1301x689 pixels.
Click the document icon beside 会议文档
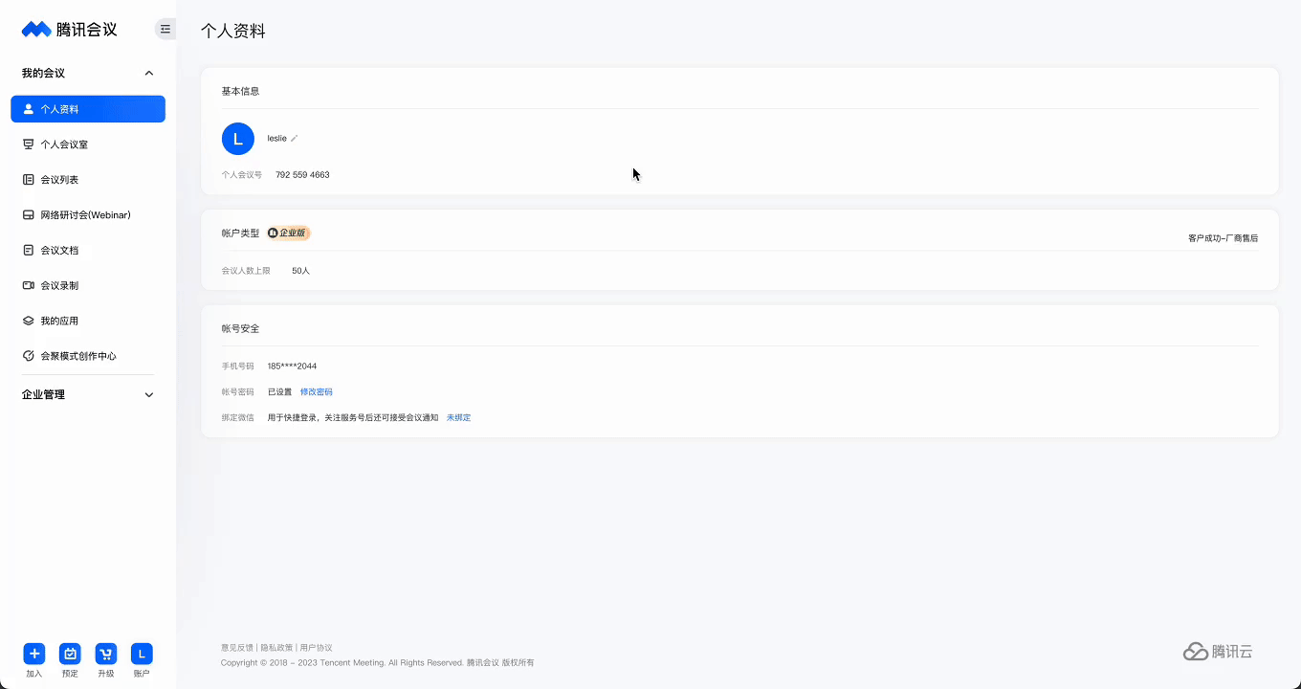[29, 251]
